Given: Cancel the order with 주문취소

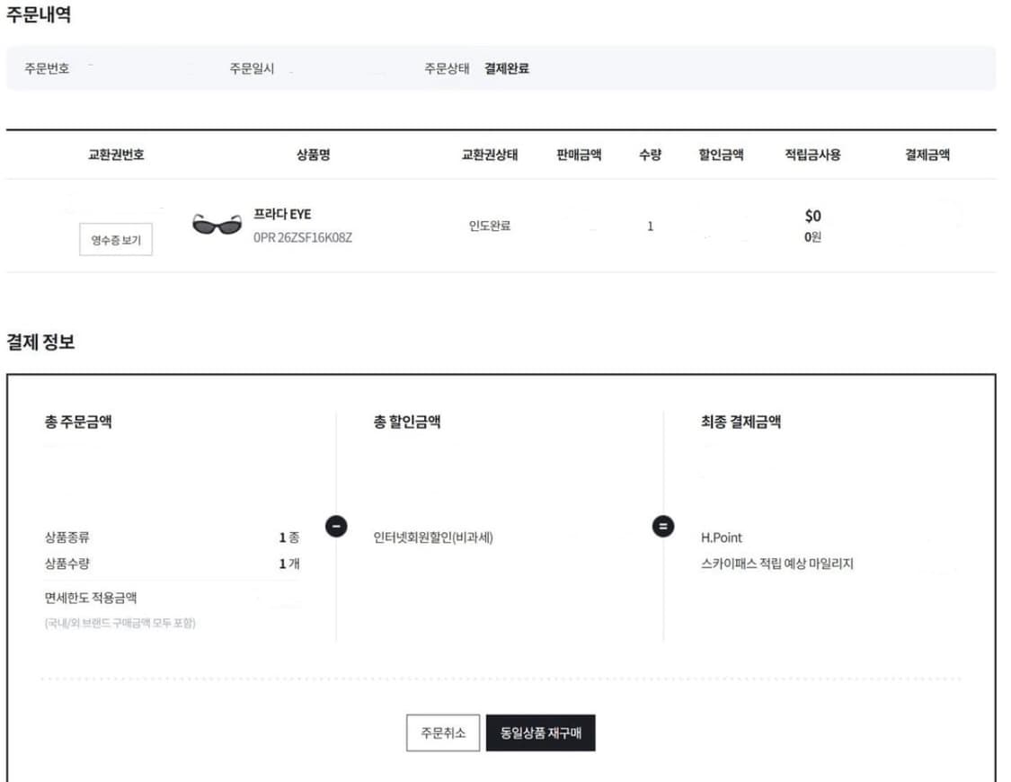Looking at the screenshot, I should (443, 733).
